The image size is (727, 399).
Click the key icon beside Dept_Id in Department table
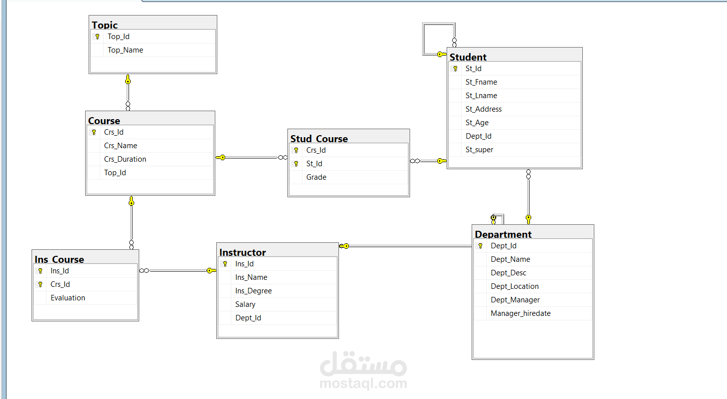[x=481, y=246]
